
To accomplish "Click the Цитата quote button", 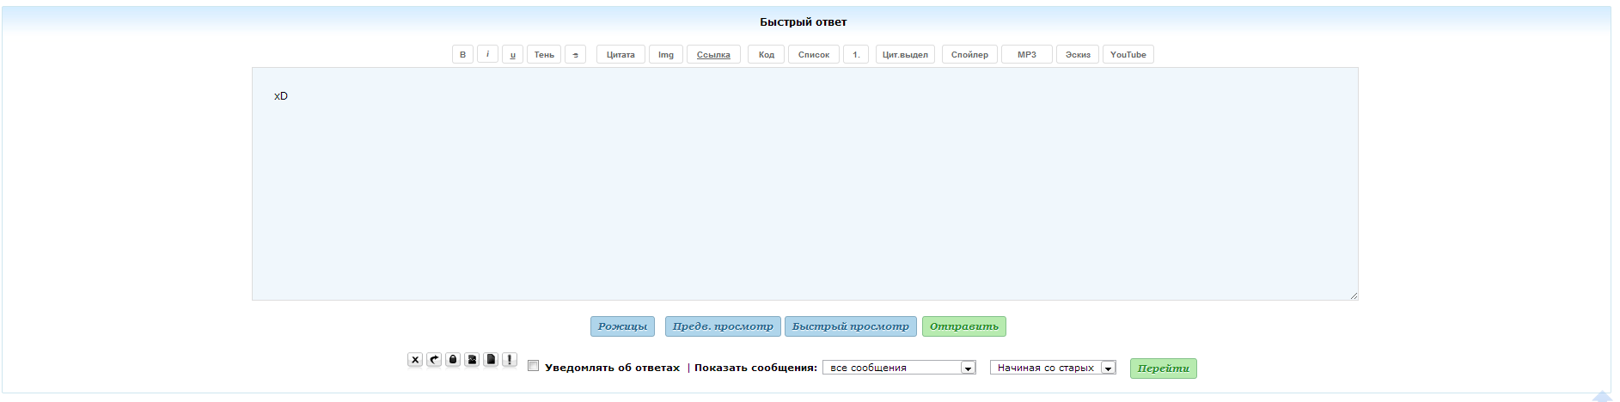I will [x=620, y=54].
